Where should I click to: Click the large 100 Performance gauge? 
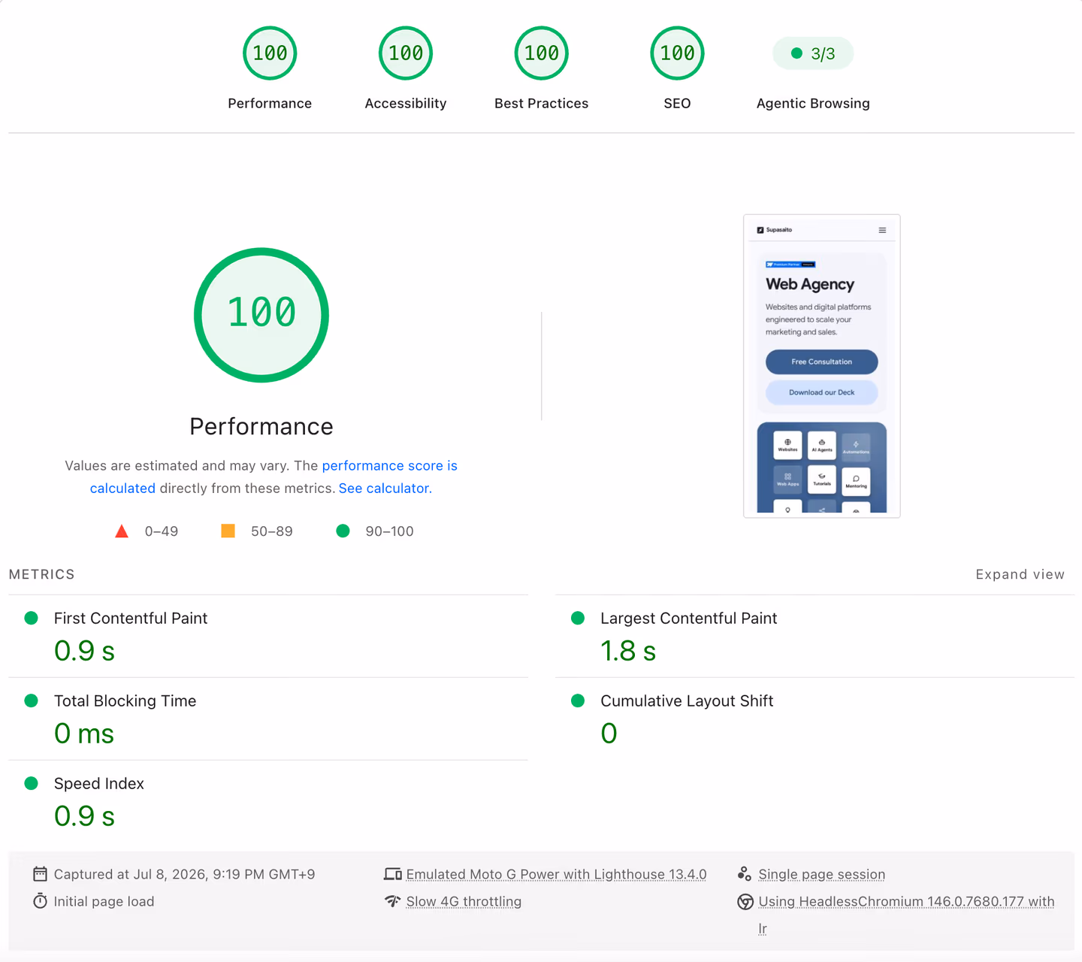pyautogui.click(x=261, y=315)
